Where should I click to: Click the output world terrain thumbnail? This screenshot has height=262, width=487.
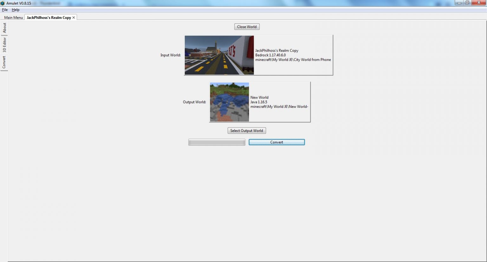pos(229,102)
